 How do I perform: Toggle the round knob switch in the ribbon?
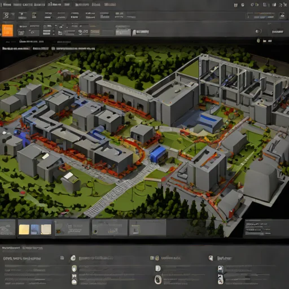(x=259, y=32)
